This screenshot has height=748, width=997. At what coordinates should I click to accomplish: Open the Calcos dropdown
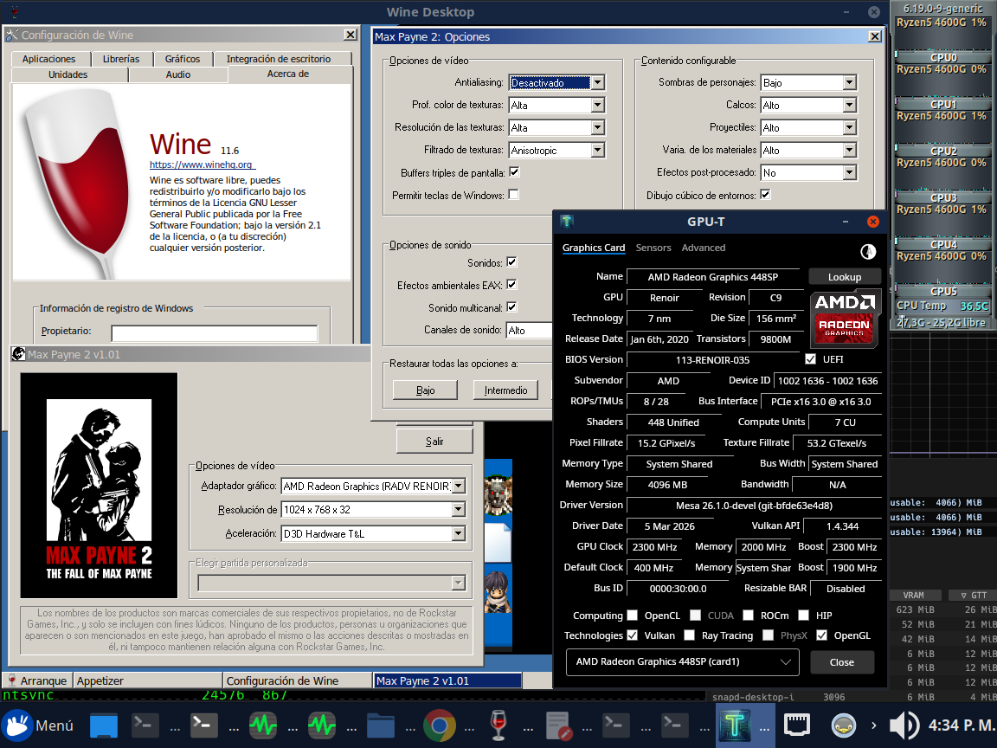(850, 105)
